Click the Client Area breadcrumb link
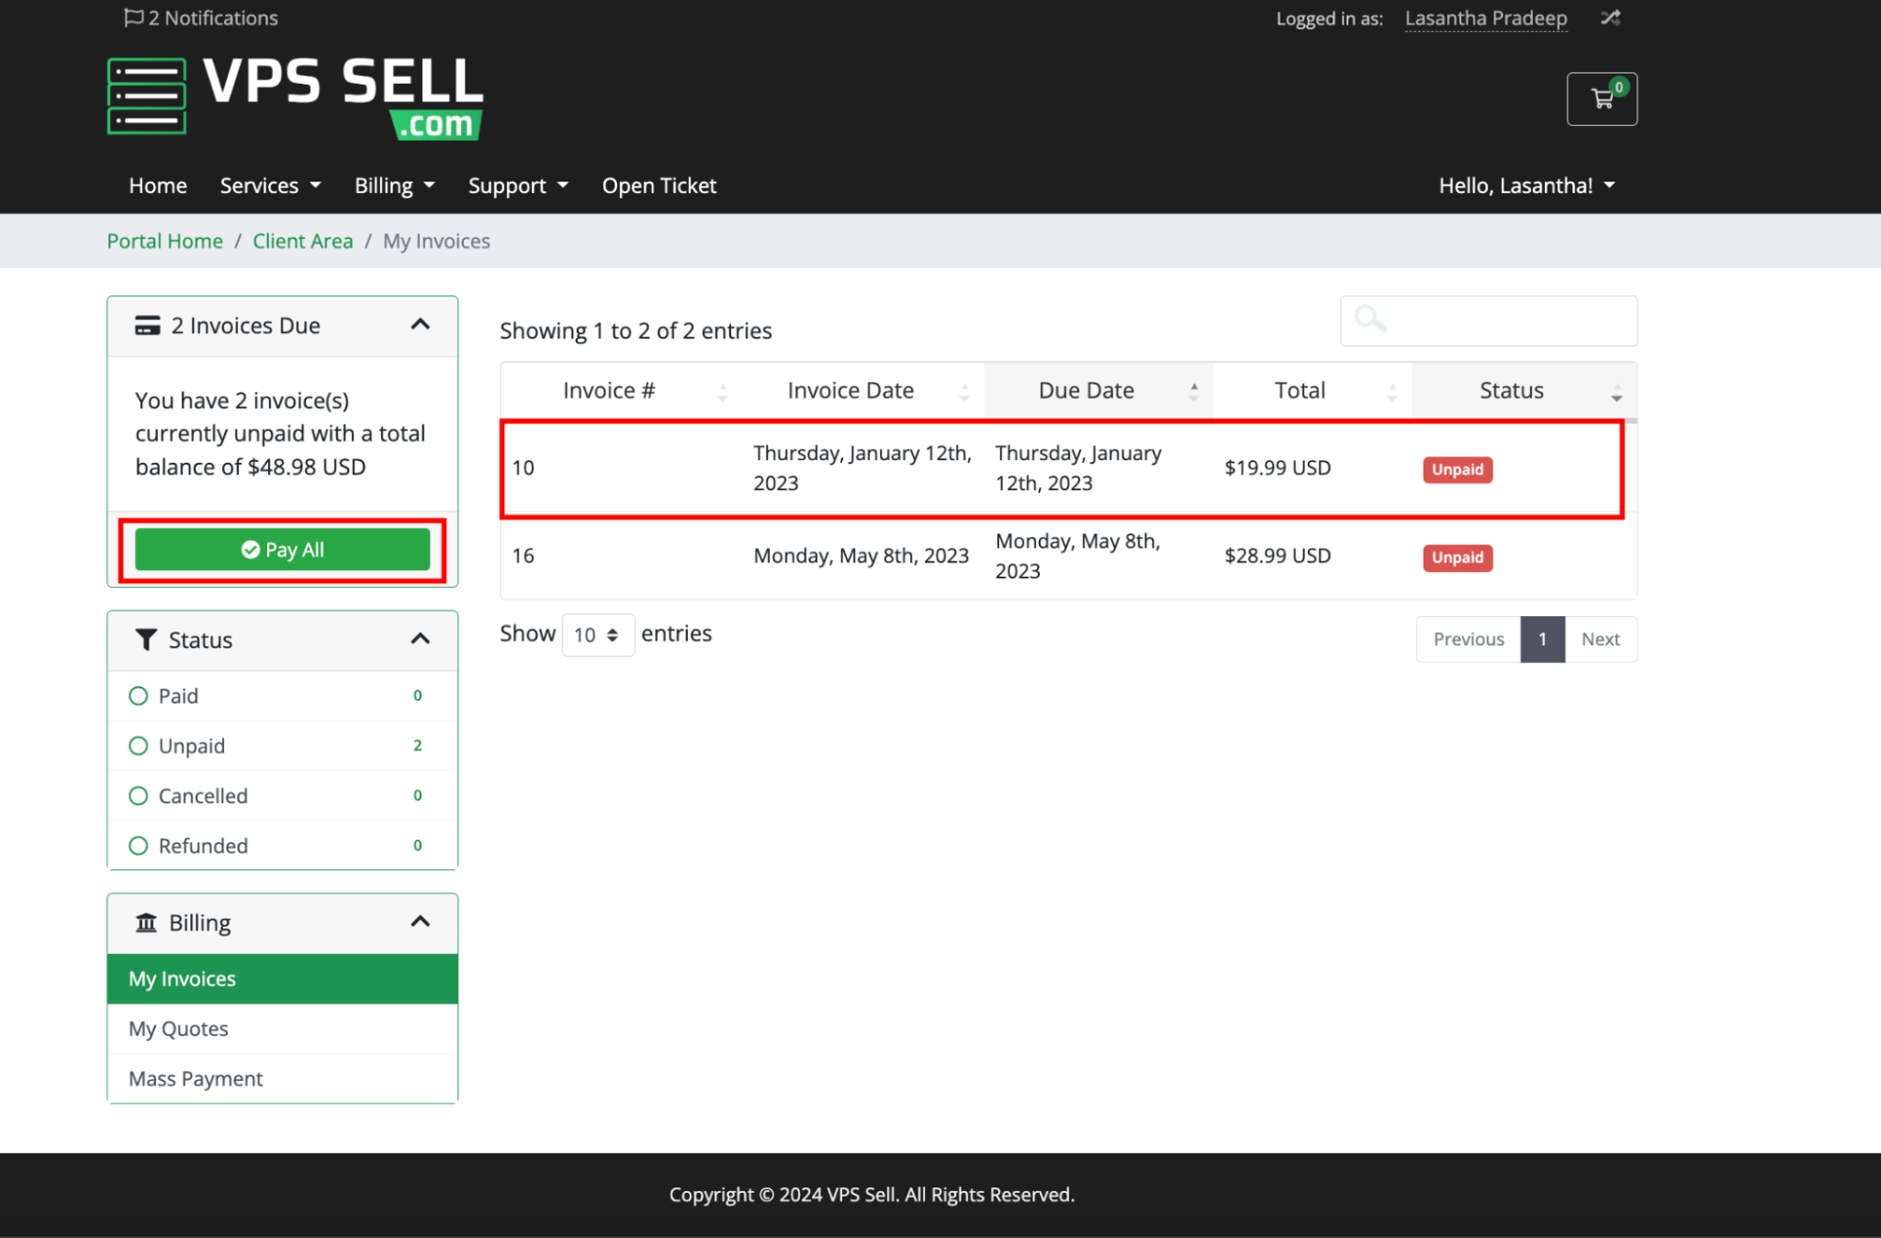Image resolution: width=1881 pixels, height=1238 pixels. (303, 241)
